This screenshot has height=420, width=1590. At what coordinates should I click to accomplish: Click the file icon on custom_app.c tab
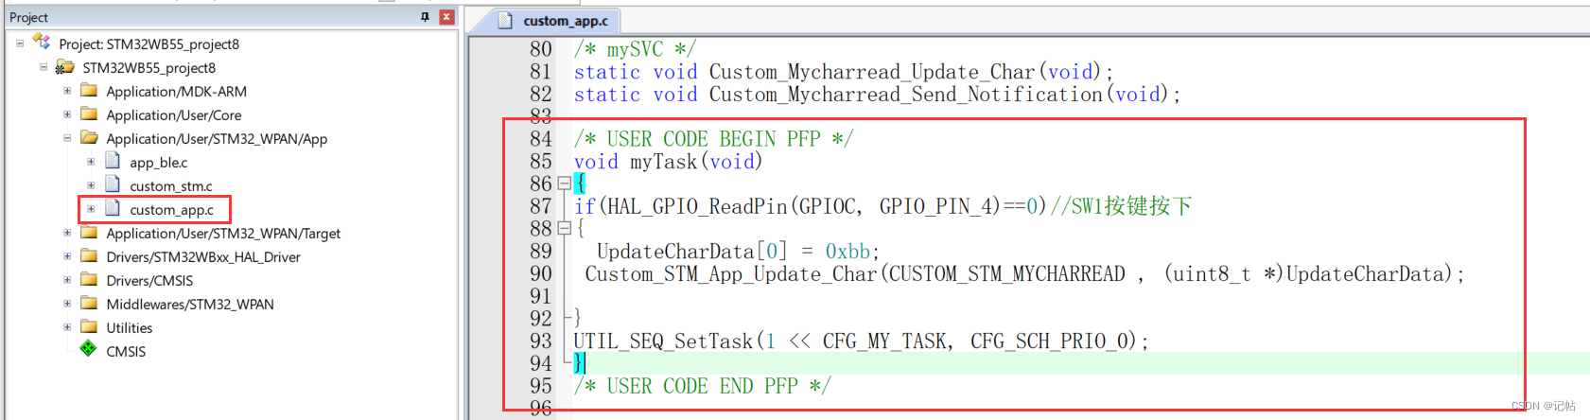505,21
